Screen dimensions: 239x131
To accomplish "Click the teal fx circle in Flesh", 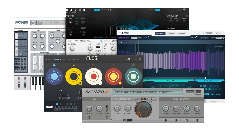I will coord(133,77).
